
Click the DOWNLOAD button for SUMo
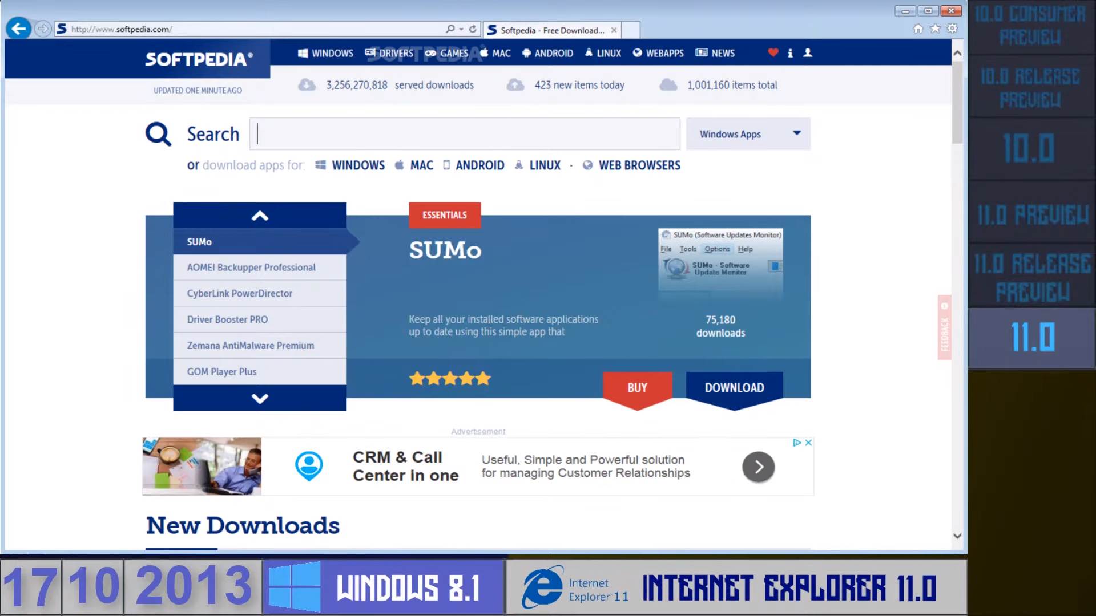point(734,387)
